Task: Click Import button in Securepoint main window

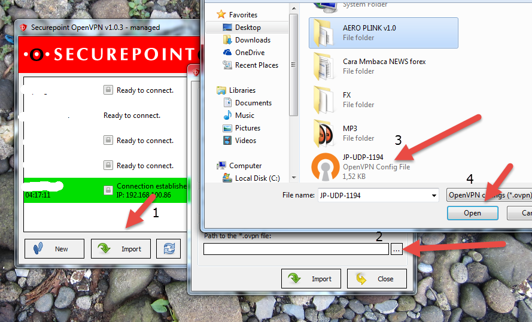Action: [x=121, y=249]
